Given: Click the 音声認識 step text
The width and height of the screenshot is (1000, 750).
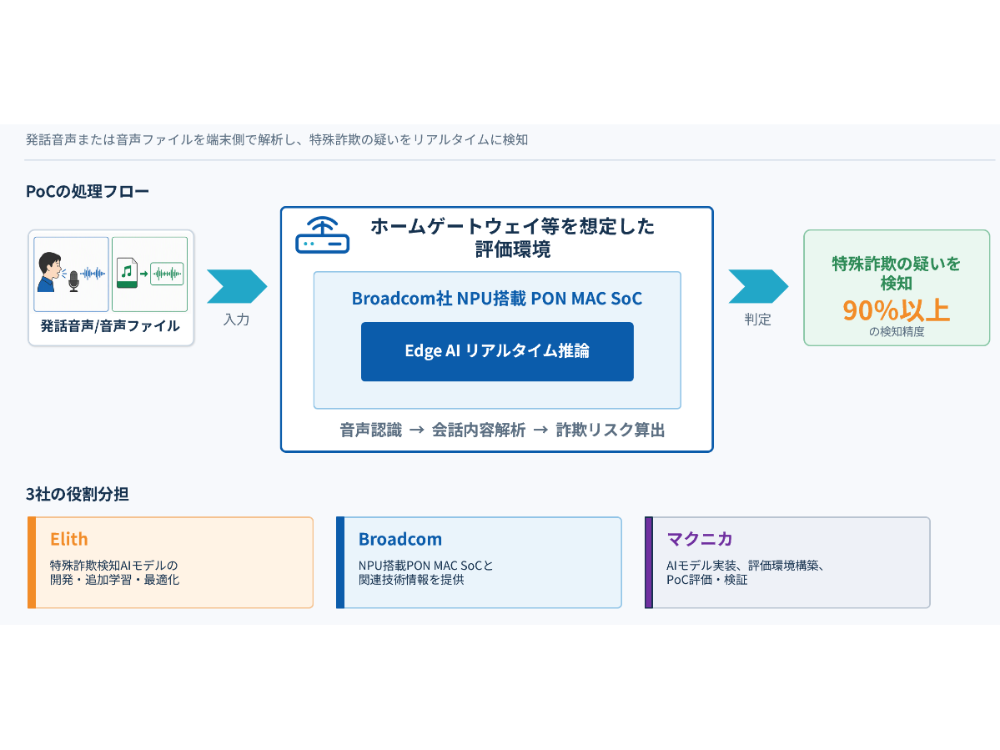Looking at the screenshot, I should coord(370,430).
